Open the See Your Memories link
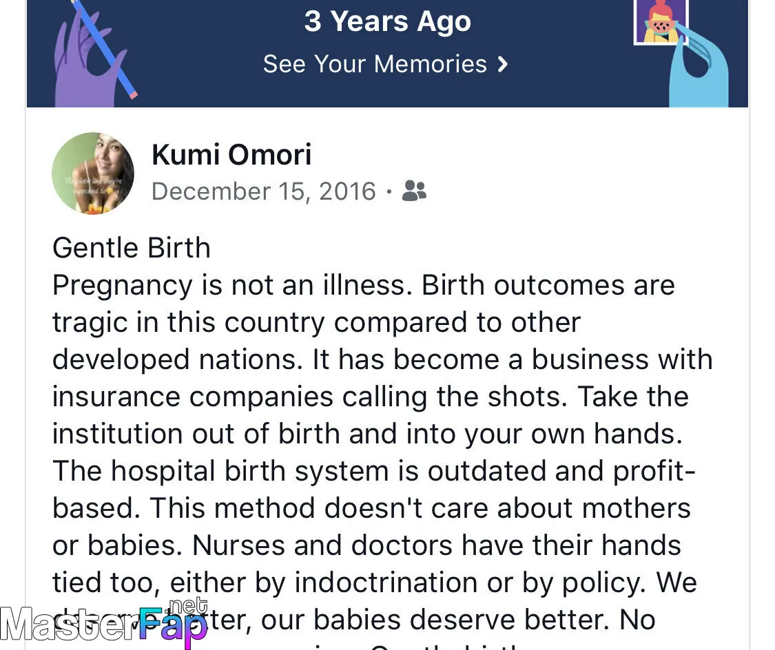 (386, 64)
